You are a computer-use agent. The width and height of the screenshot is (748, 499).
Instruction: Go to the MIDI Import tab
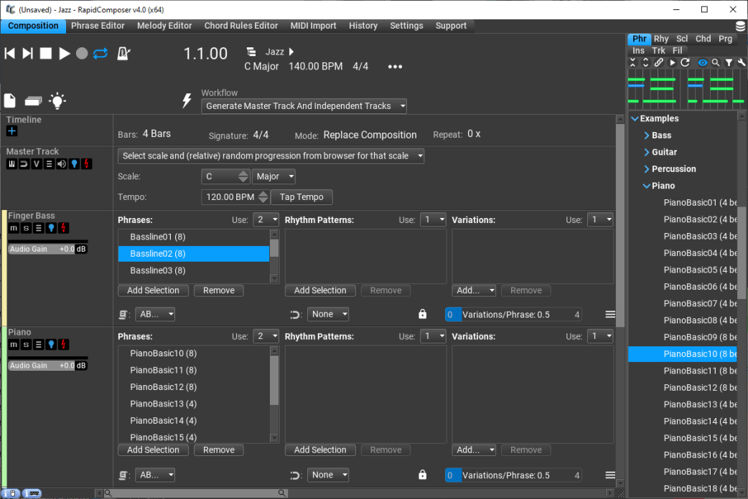click(x=314, y=26)
